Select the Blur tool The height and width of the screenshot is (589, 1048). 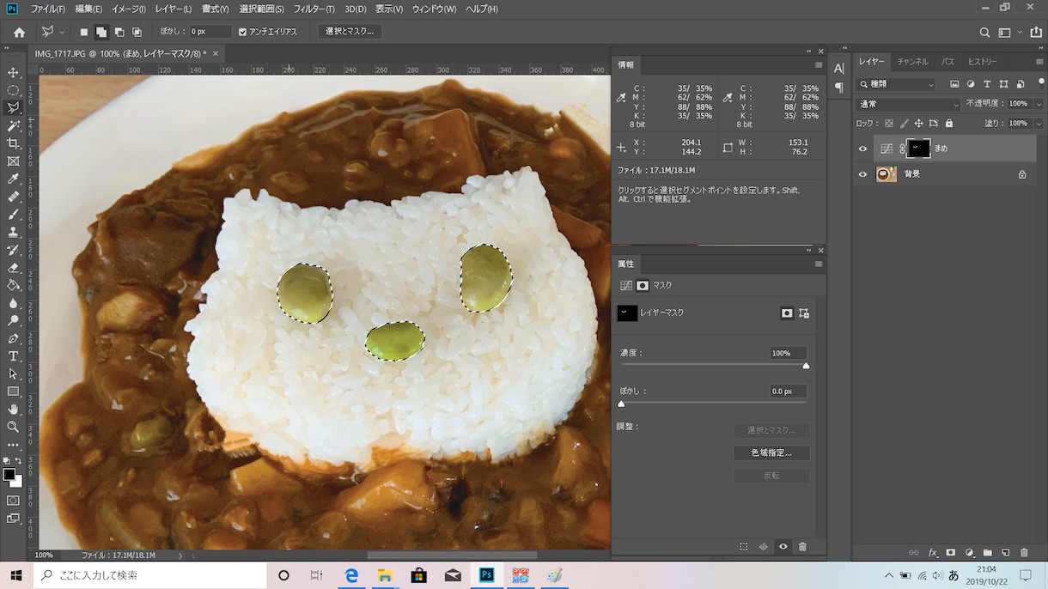[13, 303]
